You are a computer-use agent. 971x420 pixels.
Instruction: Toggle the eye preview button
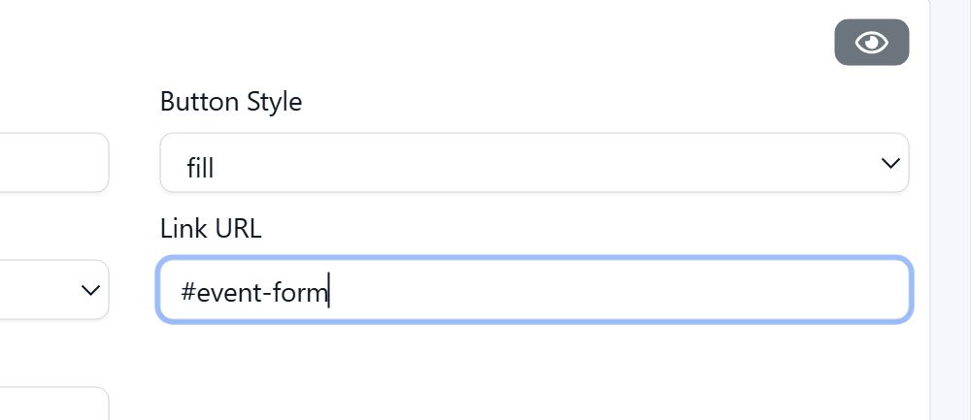(x=871, y=43)
